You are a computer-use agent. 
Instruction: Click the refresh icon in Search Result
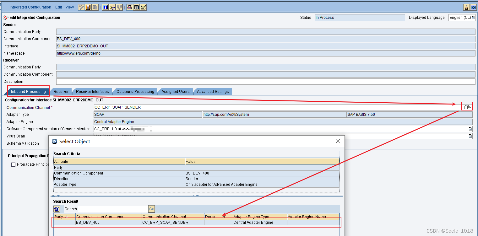[x=57, y=209]
